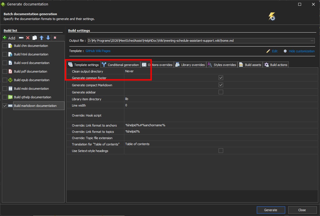The image size is (320, 216).
Task: Switch to Conditional generation tab
Action: point(121,65)
